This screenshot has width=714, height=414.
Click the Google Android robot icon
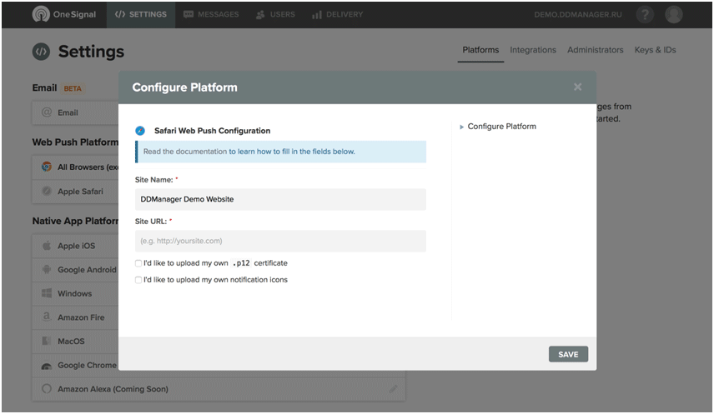coord(47,269)
